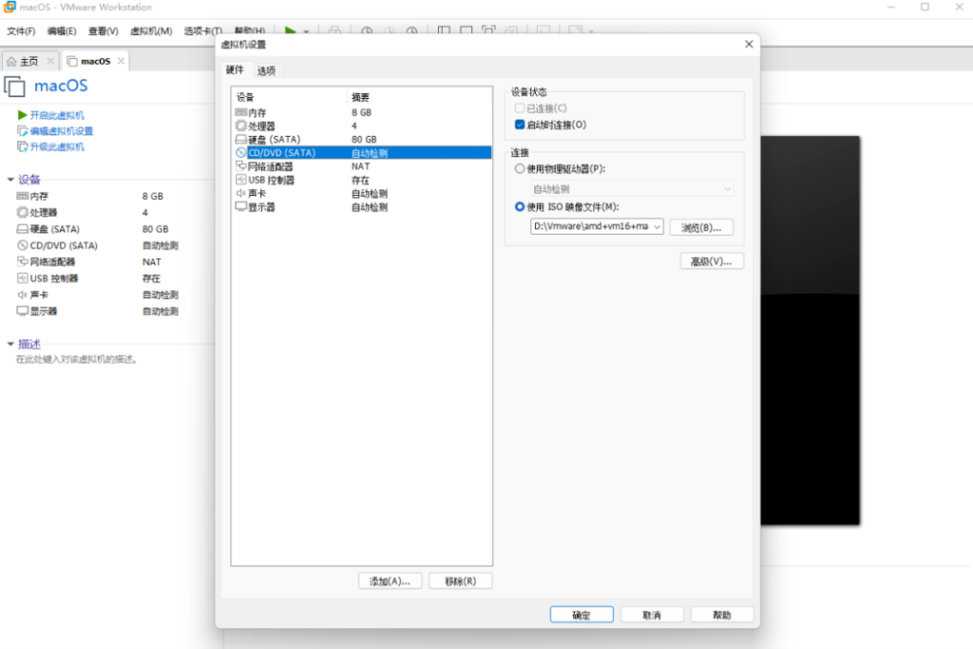Click the sound card speaker icon in dialog list
The height and width of the screenshot is (649, 973).
click(240, 194)
